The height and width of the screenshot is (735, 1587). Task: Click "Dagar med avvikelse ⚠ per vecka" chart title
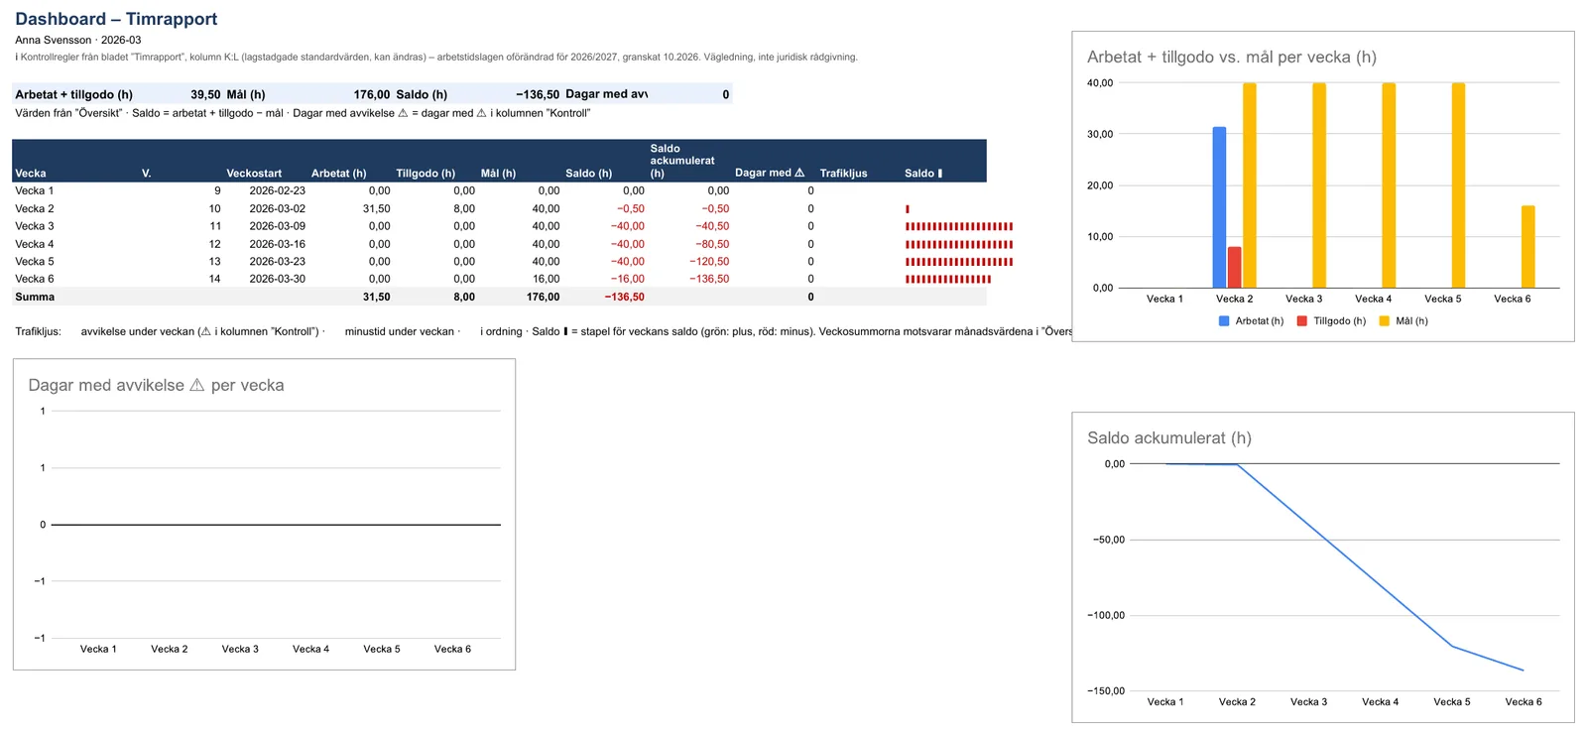[157, 386]
